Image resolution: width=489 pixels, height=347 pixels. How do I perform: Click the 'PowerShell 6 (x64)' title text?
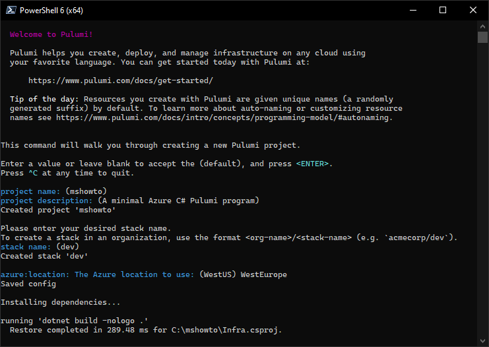[51, 11]
